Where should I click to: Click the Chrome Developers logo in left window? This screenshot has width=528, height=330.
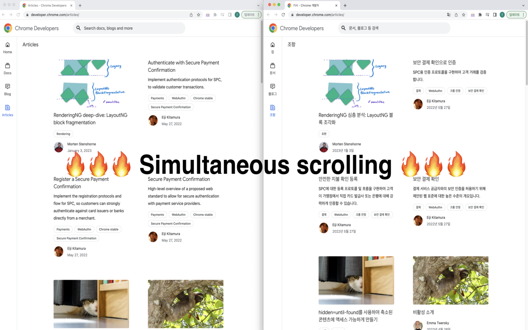[31, 28]
